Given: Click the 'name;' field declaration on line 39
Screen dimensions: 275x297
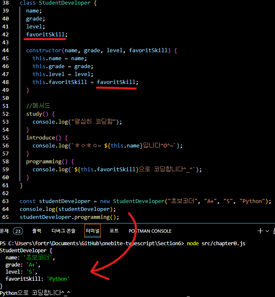Looking at the screenshot, I should (x=34, y=11).
